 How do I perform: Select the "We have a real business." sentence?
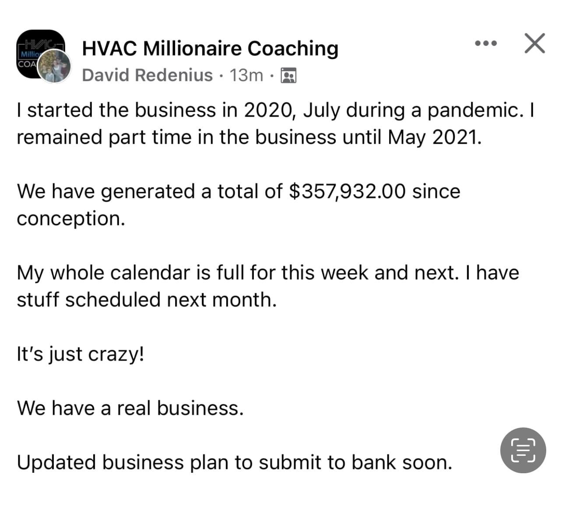coord(130,408)
